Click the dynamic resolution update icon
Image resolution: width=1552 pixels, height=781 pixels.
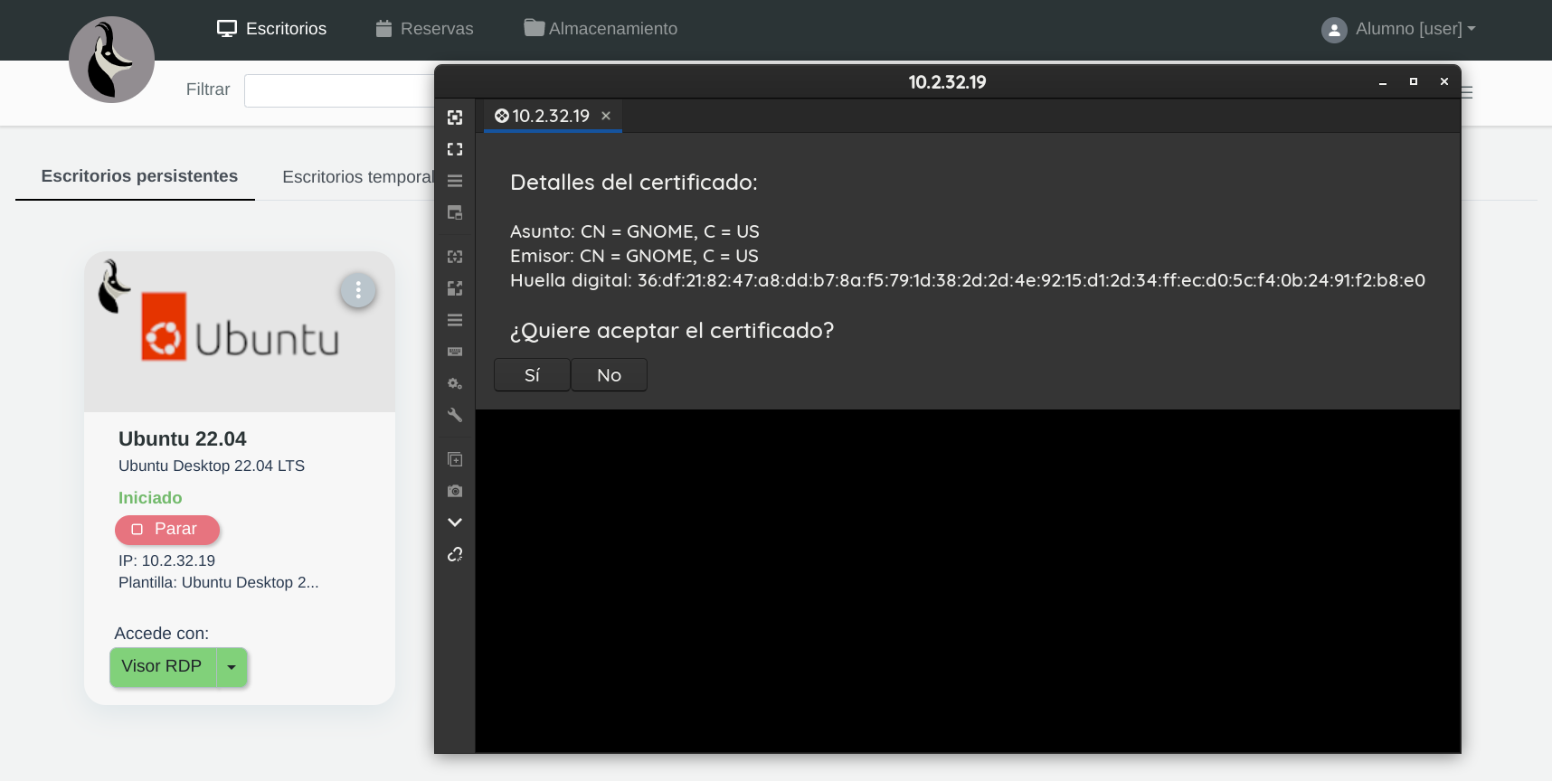[455, 257]
